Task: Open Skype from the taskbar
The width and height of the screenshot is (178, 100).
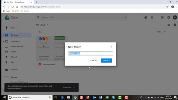Action: [113, 97]
